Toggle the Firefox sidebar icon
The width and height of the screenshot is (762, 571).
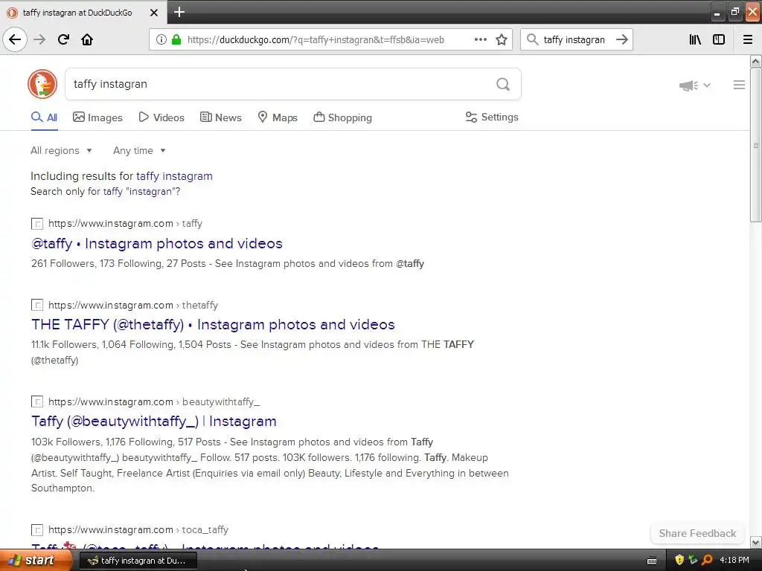click(719, 39)
